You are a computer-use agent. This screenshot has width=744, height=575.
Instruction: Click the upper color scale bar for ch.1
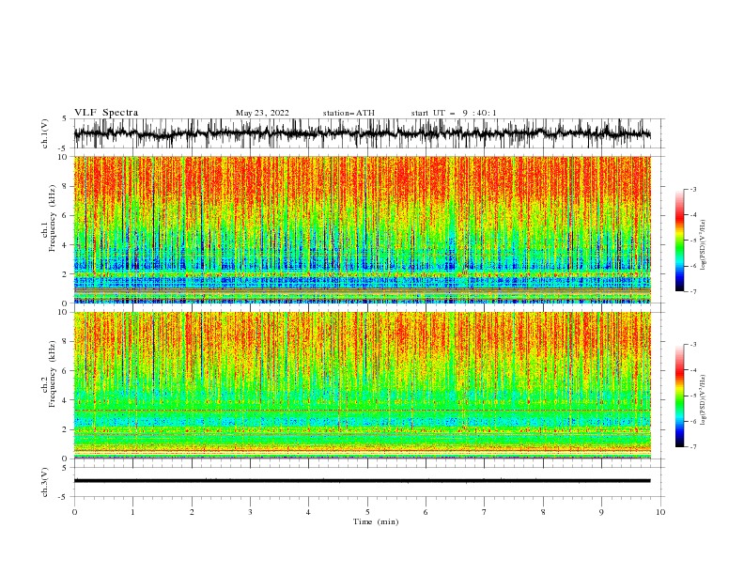pos(680,241)
